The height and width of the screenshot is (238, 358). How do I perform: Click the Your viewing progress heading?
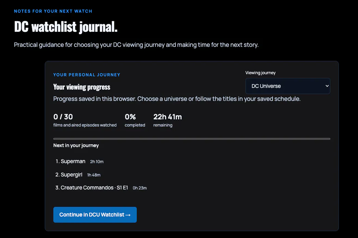[82, 87]
